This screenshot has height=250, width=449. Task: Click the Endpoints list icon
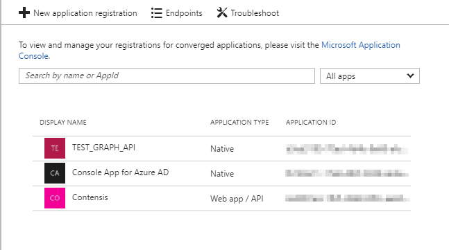(x=157, y=13)
